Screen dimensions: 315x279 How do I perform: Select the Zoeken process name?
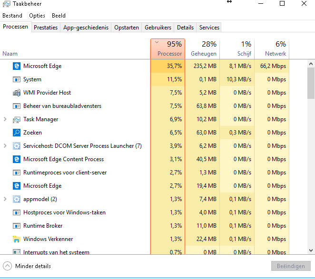tap(32, 133)
